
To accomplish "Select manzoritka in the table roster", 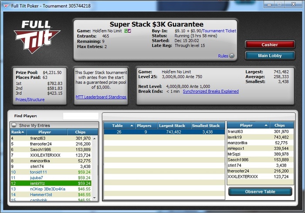I will (261, 143).
